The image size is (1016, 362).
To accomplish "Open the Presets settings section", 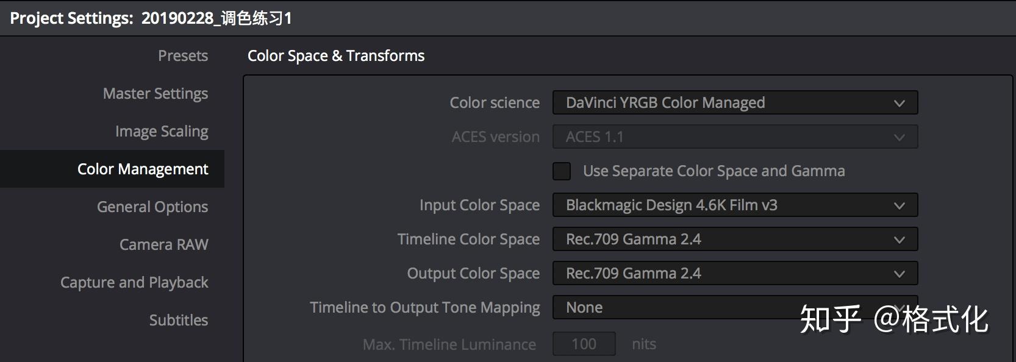I will [182, 56].
